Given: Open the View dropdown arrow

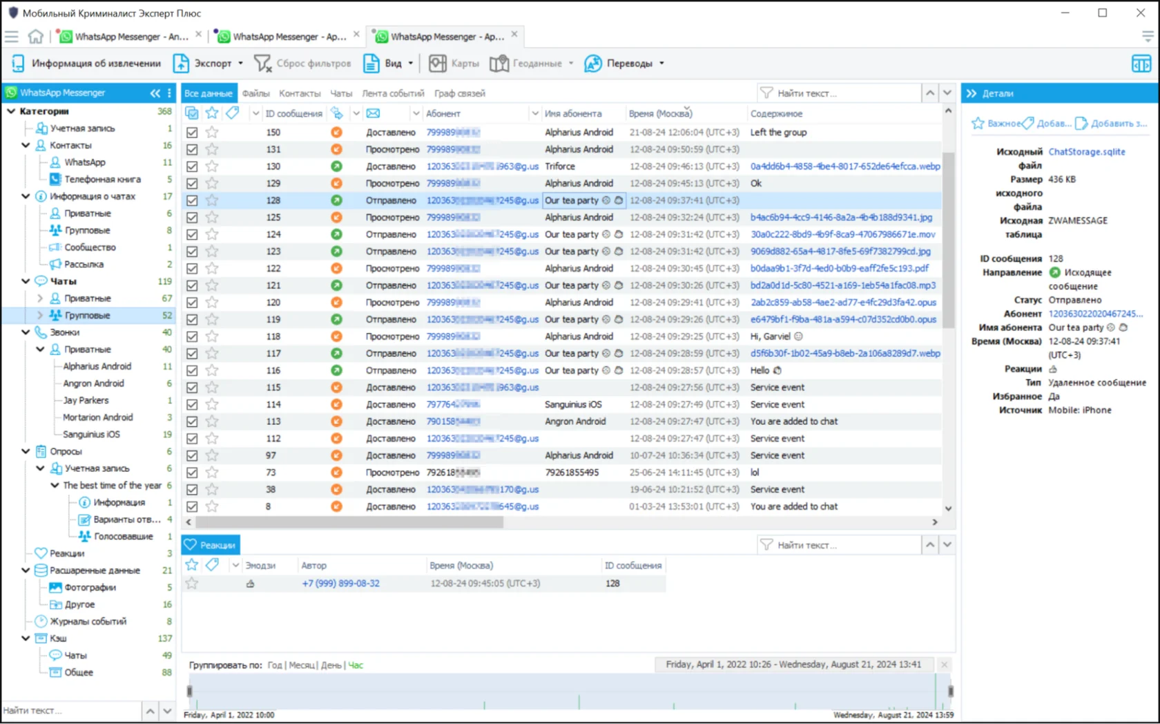Looking at the screenshot, I should [x=411, y=64].
